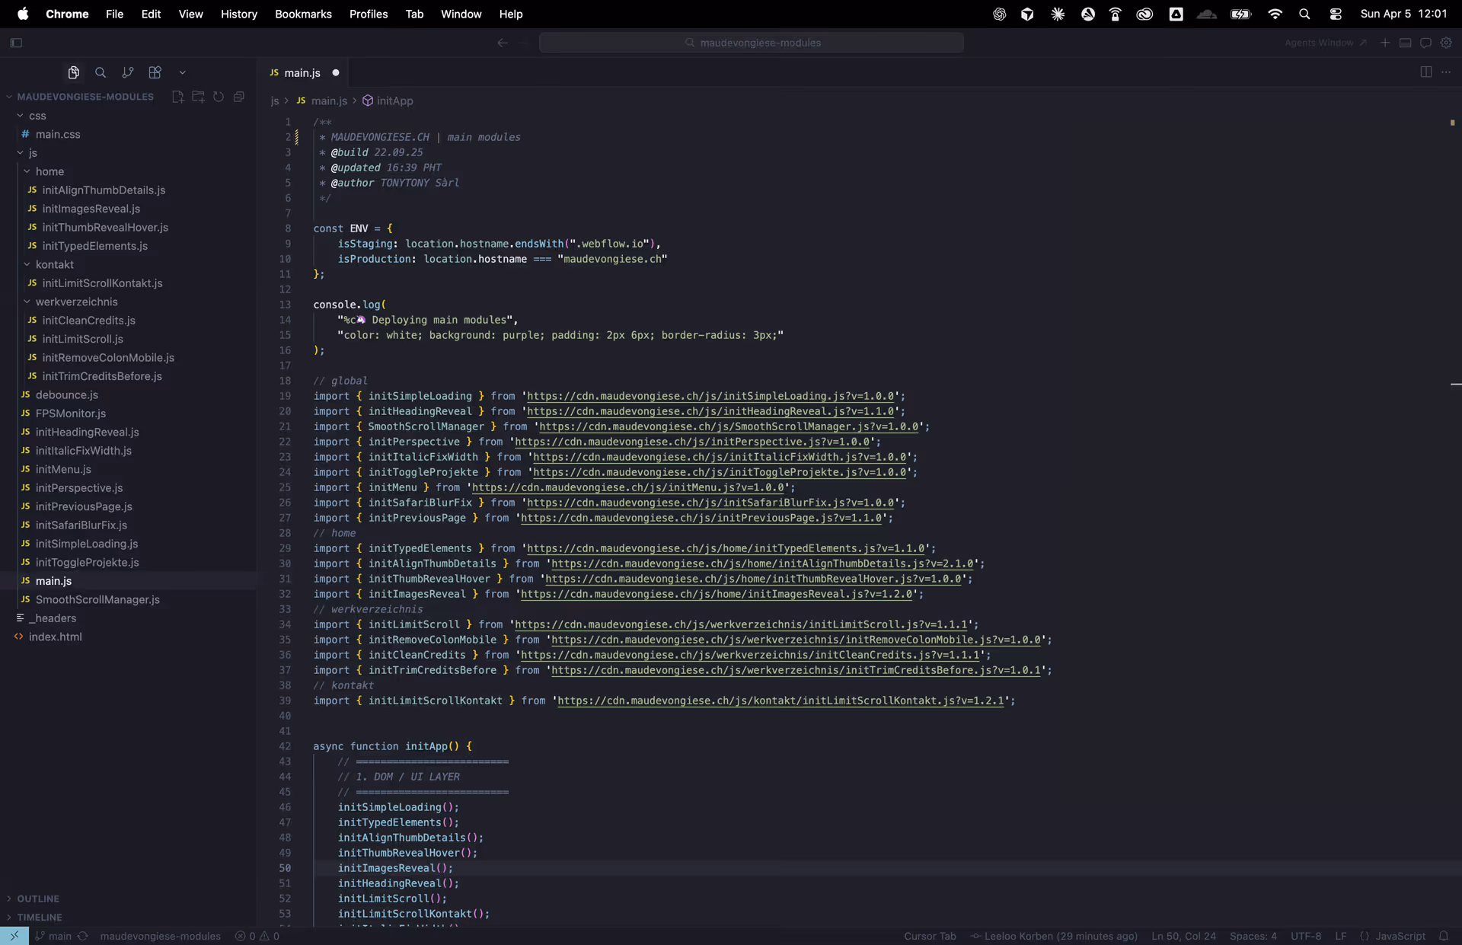Refresh the explorer file tree

pyautogui.click(x=219, y=97)
